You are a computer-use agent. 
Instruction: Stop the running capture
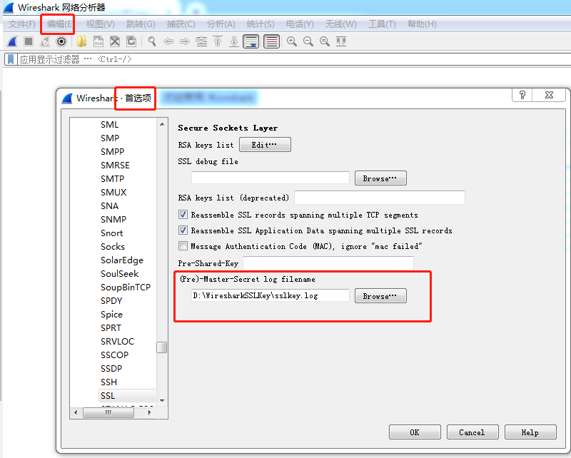(x=29, y=41)
